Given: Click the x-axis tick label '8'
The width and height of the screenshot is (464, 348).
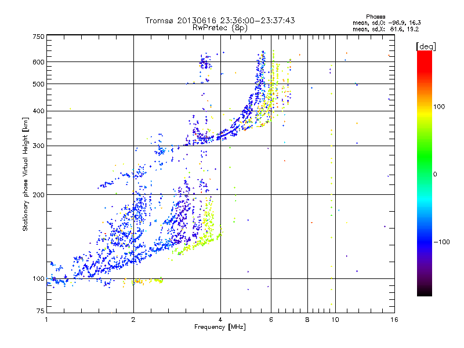Looking at the screenshot, I should click(307, 320).
